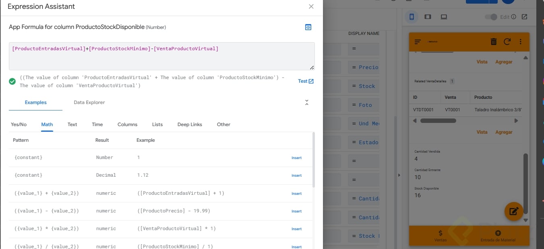Image resolution: width=544 pixels, height=249 pixels.
Task: Open the three-dot menu in app preview
Action: click(520, 41)
